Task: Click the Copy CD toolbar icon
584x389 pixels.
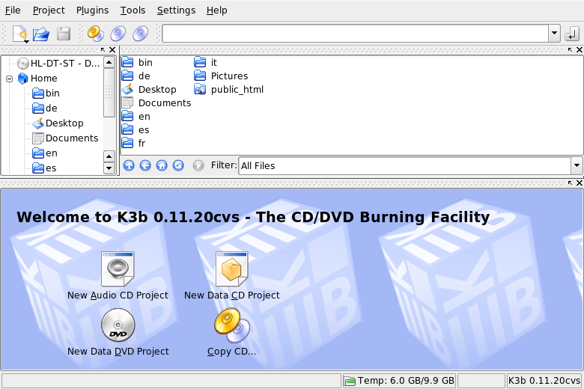Action: [96, 34]
